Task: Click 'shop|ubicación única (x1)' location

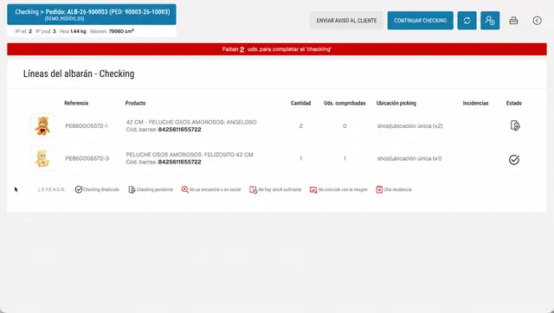Action: click(409, 158)
